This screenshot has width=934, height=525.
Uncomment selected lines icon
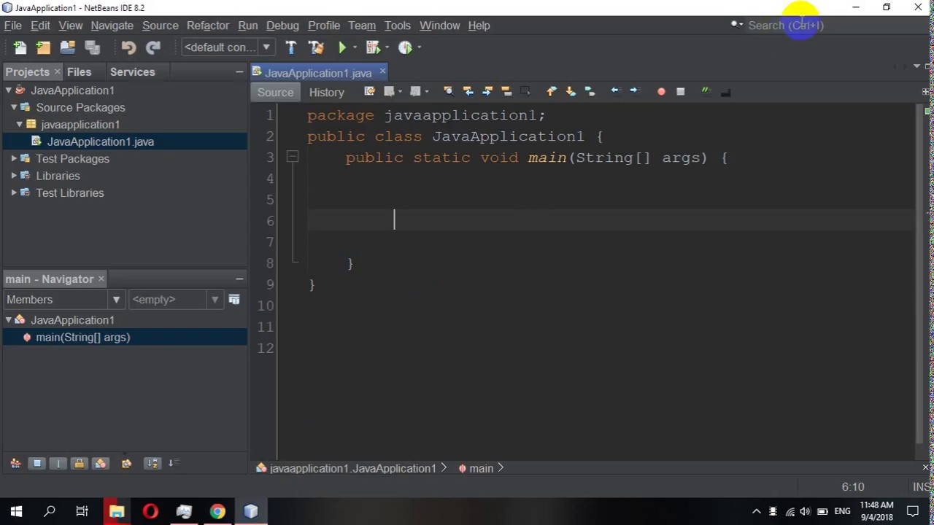[725, 92]
